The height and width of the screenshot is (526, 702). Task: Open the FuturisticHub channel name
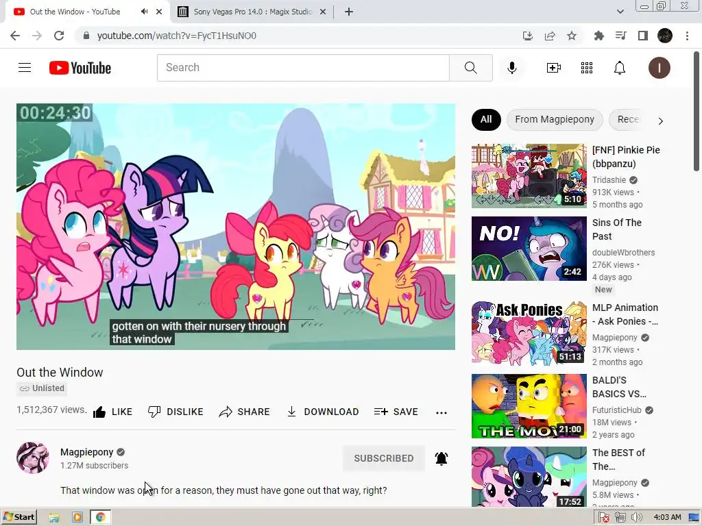click(x=617, y=410)
